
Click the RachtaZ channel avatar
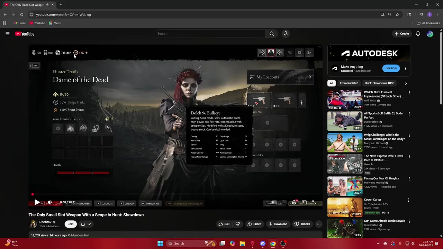point(33,224)
